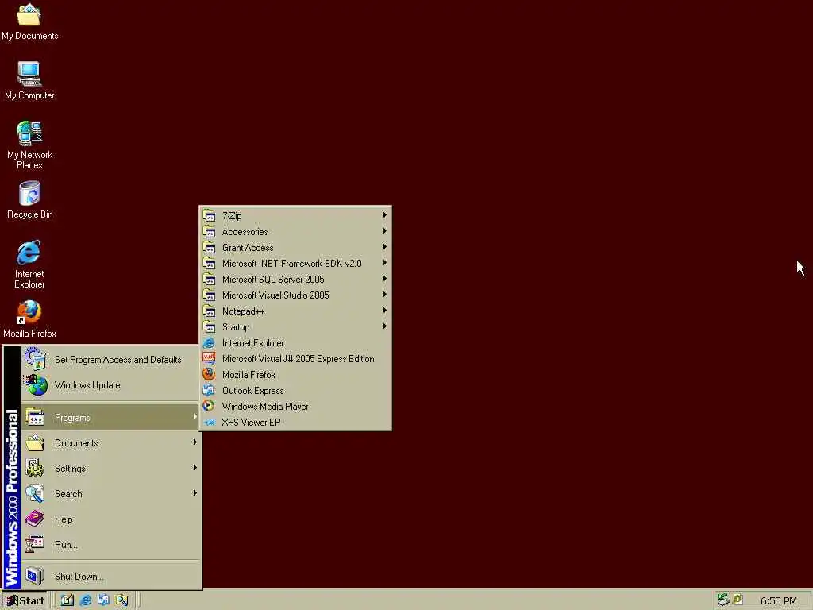Launch Internet Explorer from quick launch bar

[86, 600]
